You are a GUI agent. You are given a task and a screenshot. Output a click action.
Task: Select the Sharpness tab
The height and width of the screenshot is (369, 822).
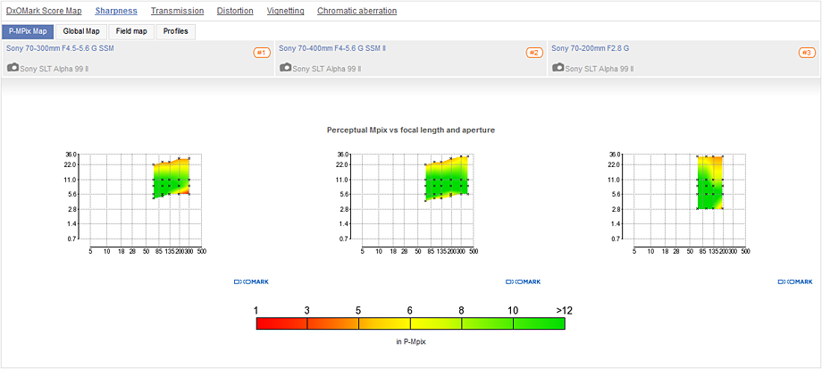click(116, 11)
